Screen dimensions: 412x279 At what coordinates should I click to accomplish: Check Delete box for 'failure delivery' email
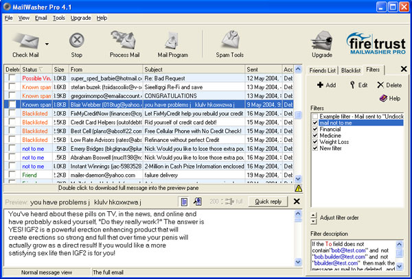click(x=12, y=175)
